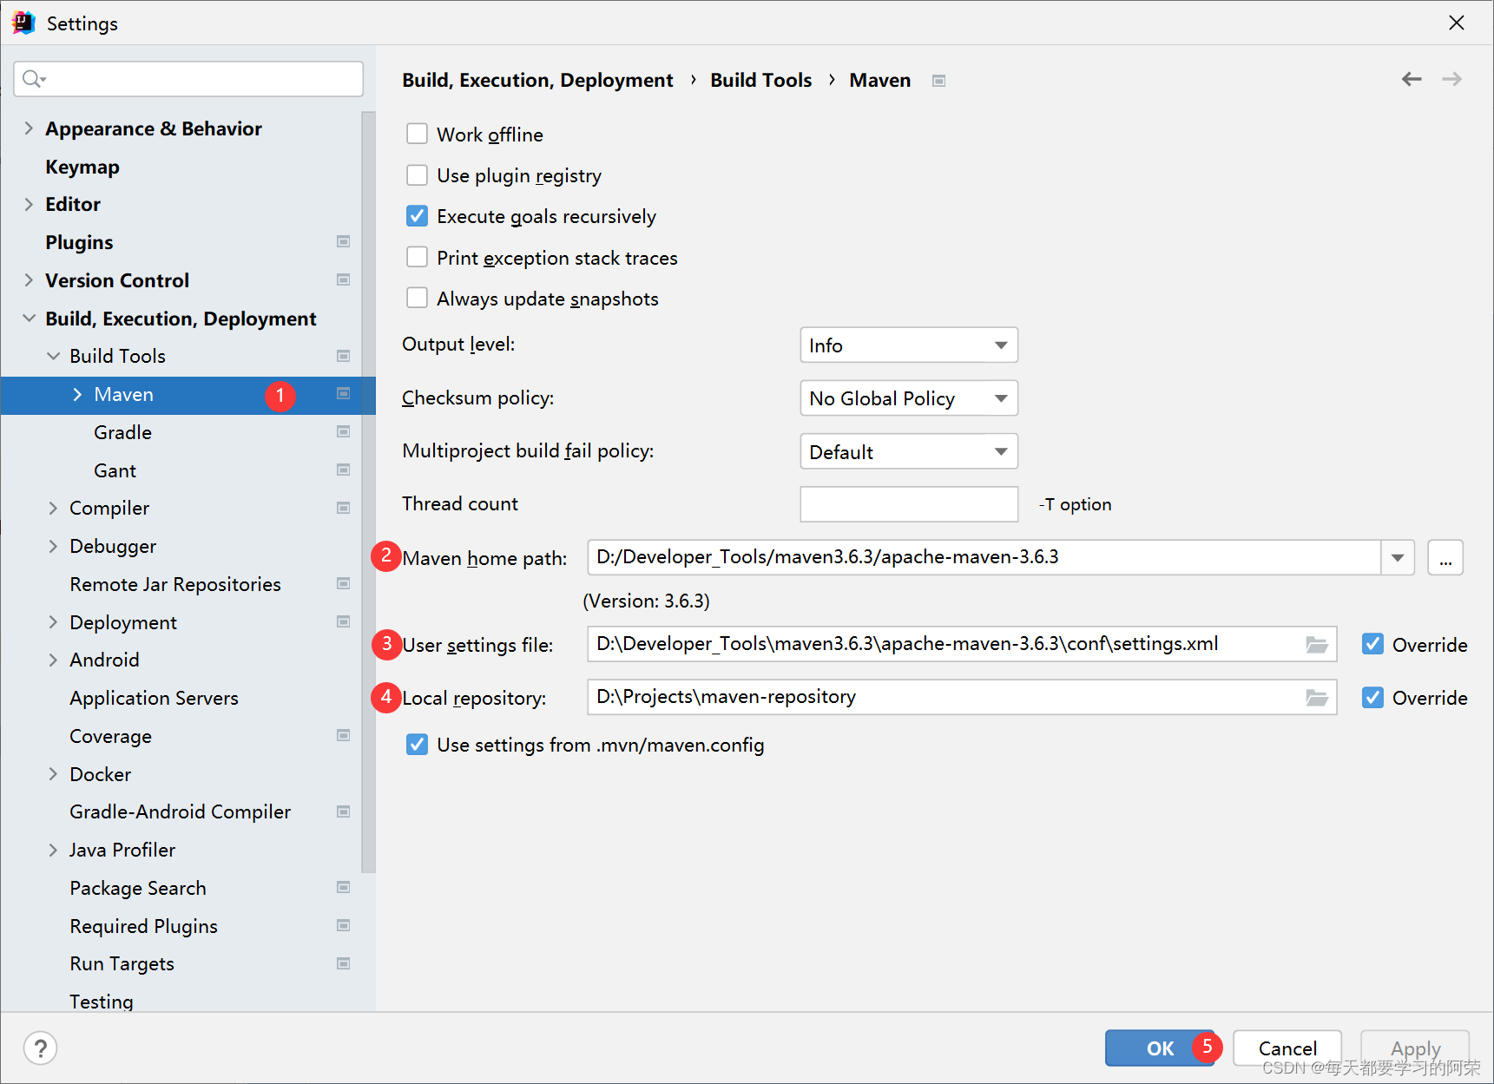Click the Apply button
1494x1084 pixels.
click(x=1415, y=1048)
